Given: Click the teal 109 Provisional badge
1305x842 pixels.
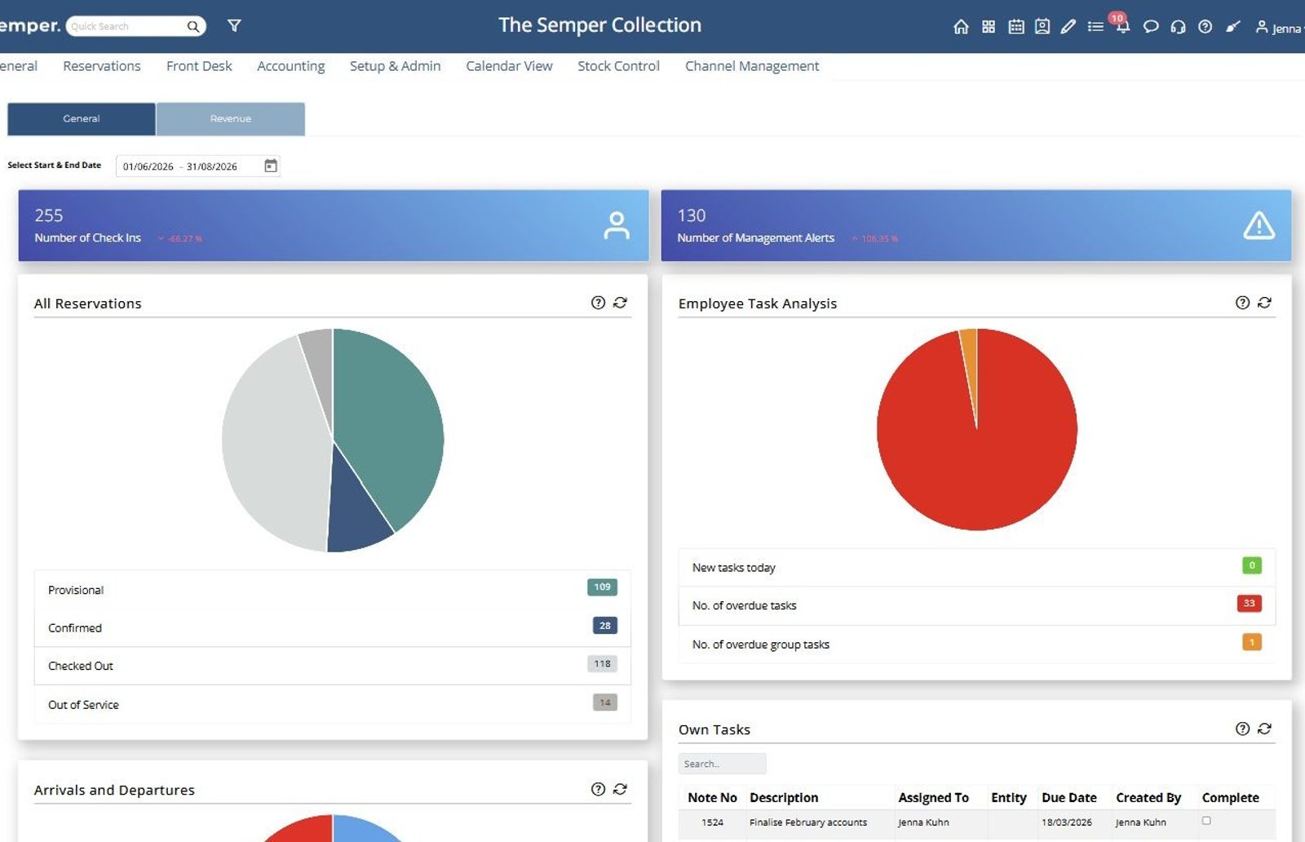Looking at the screenshot, I should (x=602, y=587).
